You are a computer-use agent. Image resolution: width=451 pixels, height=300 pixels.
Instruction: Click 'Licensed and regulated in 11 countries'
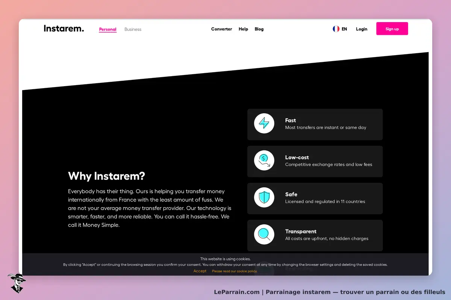325,201
